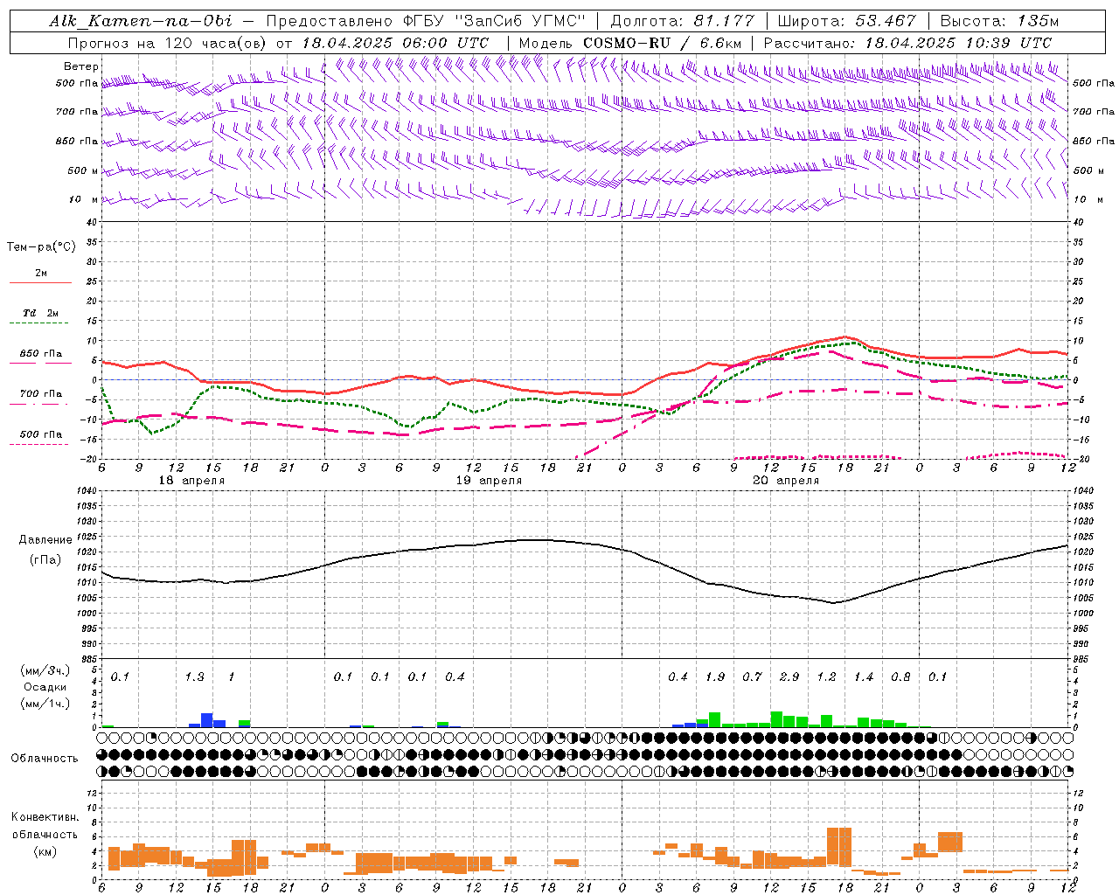Click the 1.4 precipitation total value
This screenshot has height=895, width=1119.
[x=863, y=677]
